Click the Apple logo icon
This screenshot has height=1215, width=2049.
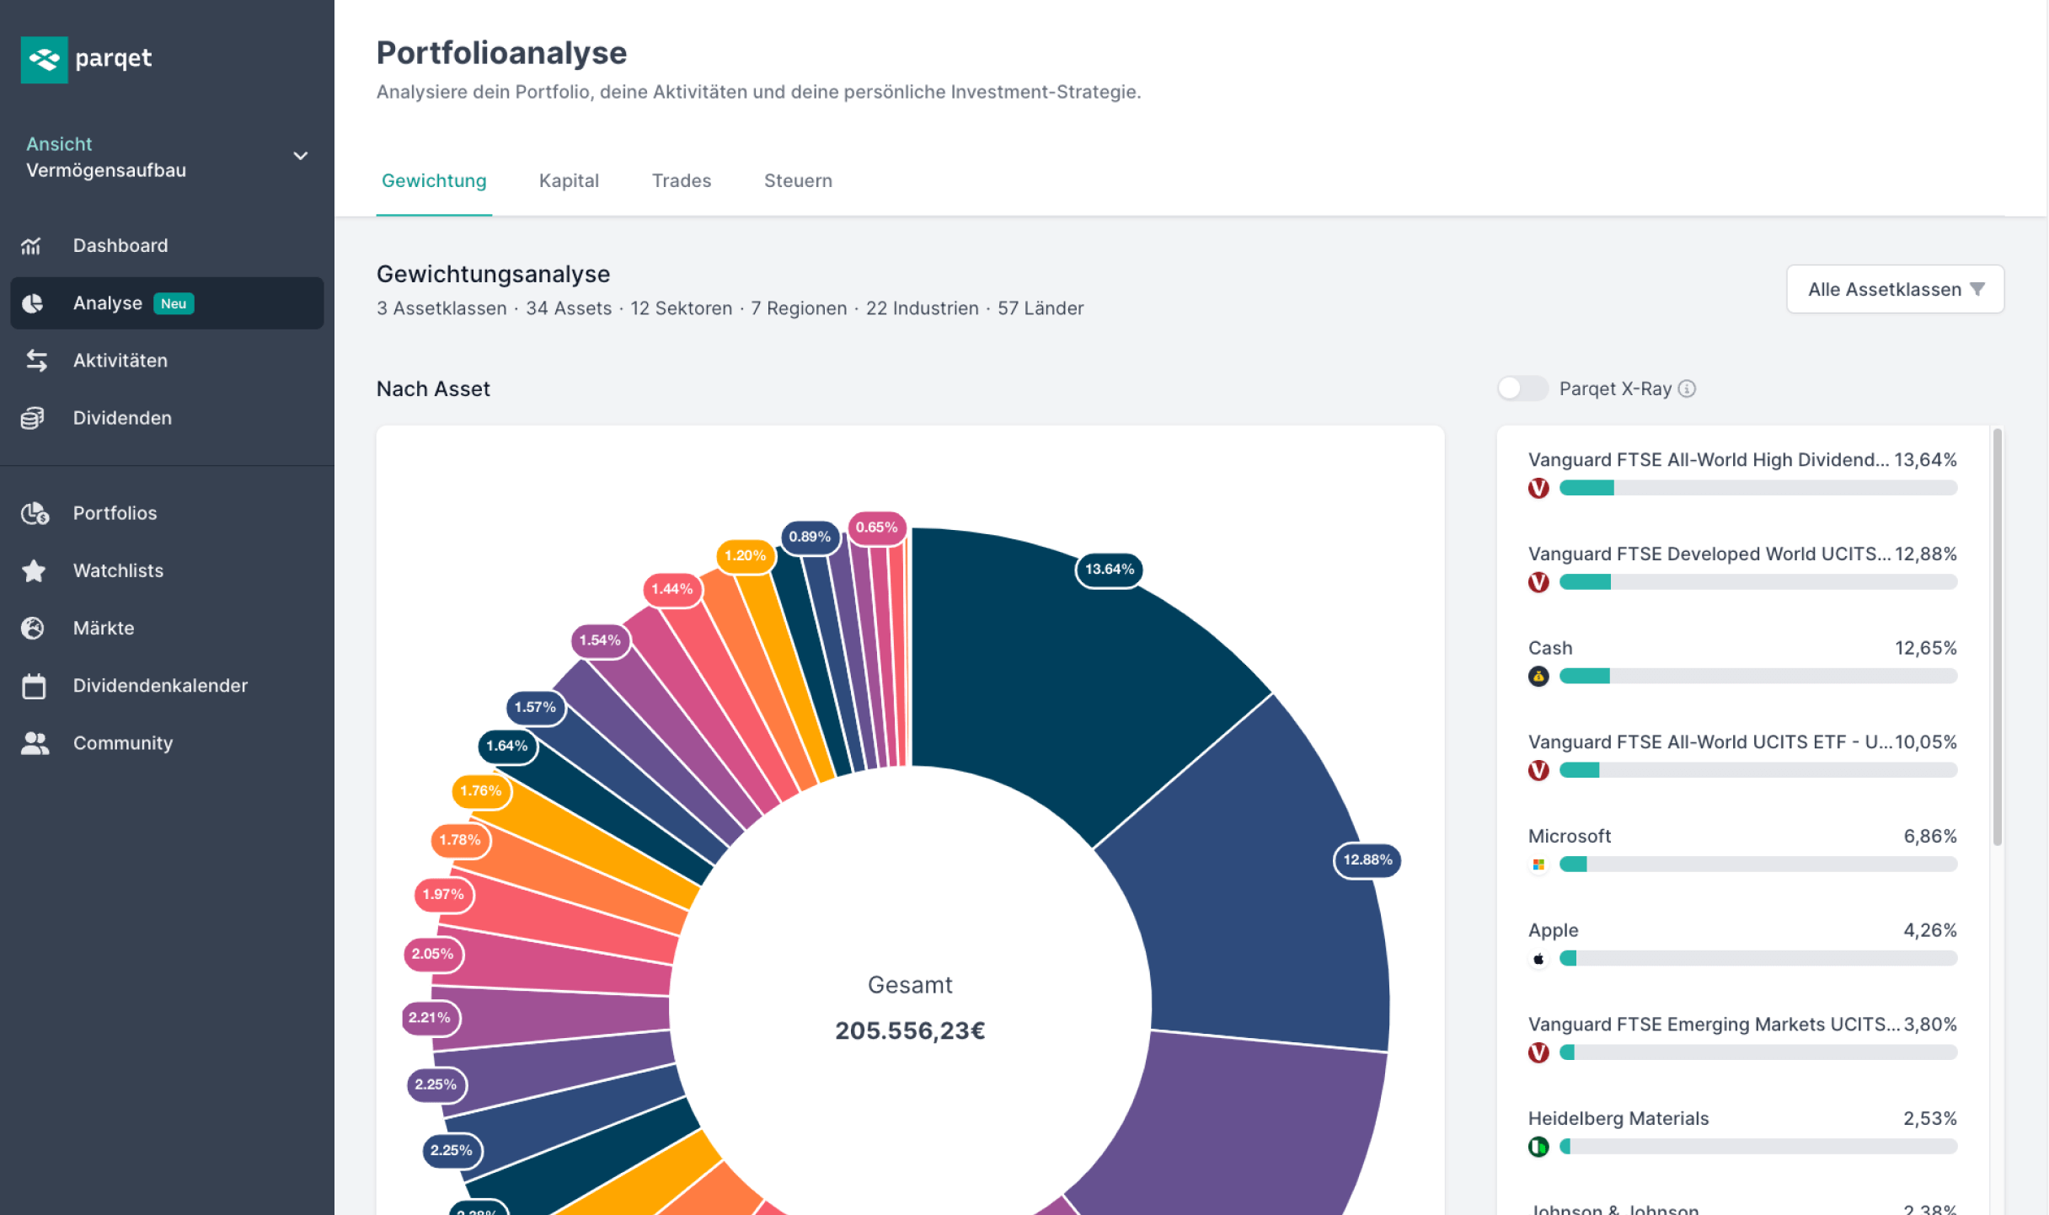point(1538,958)
